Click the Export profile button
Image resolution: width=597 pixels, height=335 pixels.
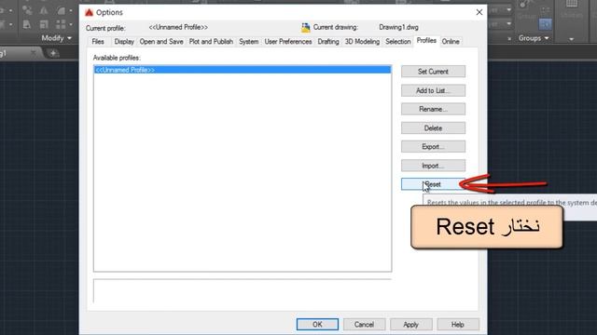[433, 147]
